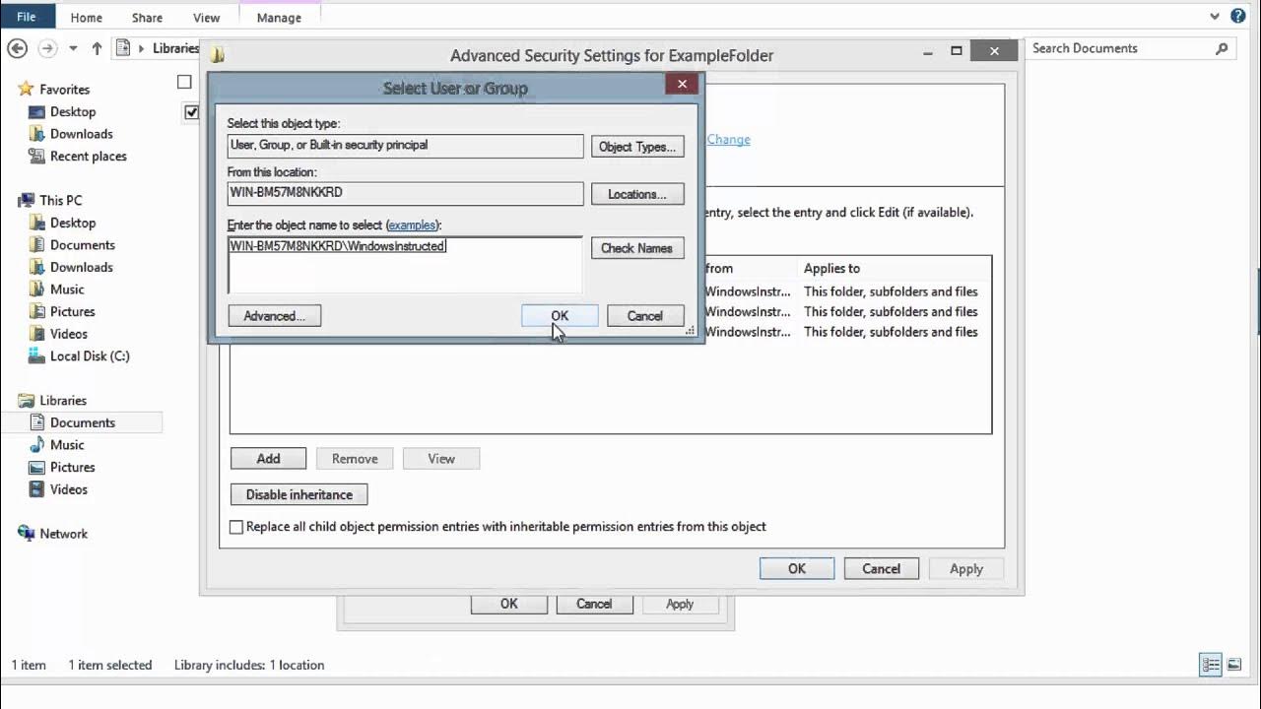Image resolution: width=1261 pixels, height=709 pixels.
Task: Select Music icon under This PC
Action: pyautogui.click(x=37, y=290)
